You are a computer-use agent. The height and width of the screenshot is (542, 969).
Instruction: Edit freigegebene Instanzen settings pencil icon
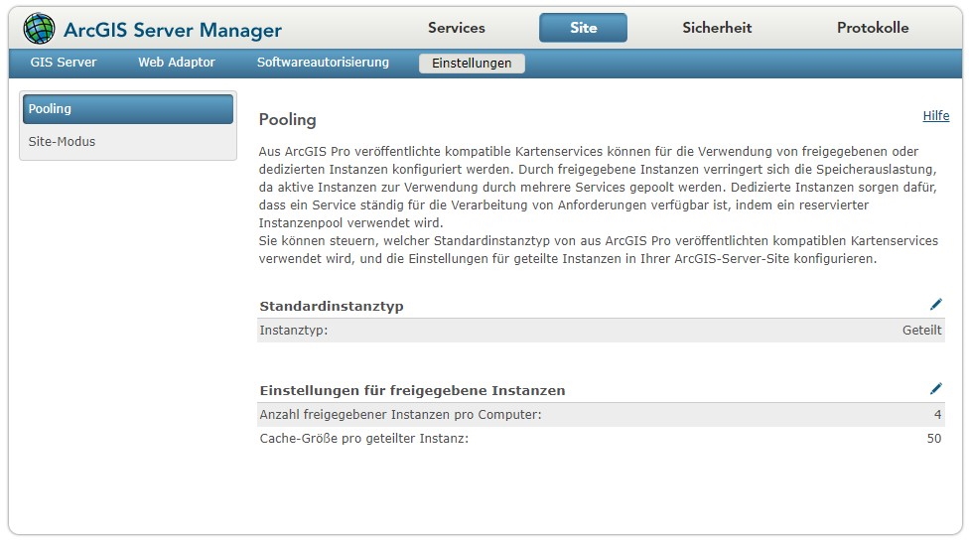tap(935, 388)
